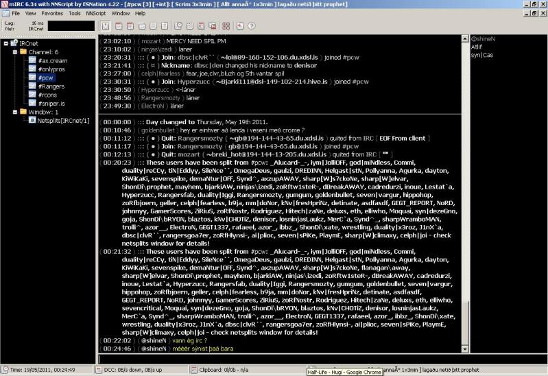This screenshot has width=548, height=376.
Task: Select syn|Cas in the nick list
Action: click(482, 55)
